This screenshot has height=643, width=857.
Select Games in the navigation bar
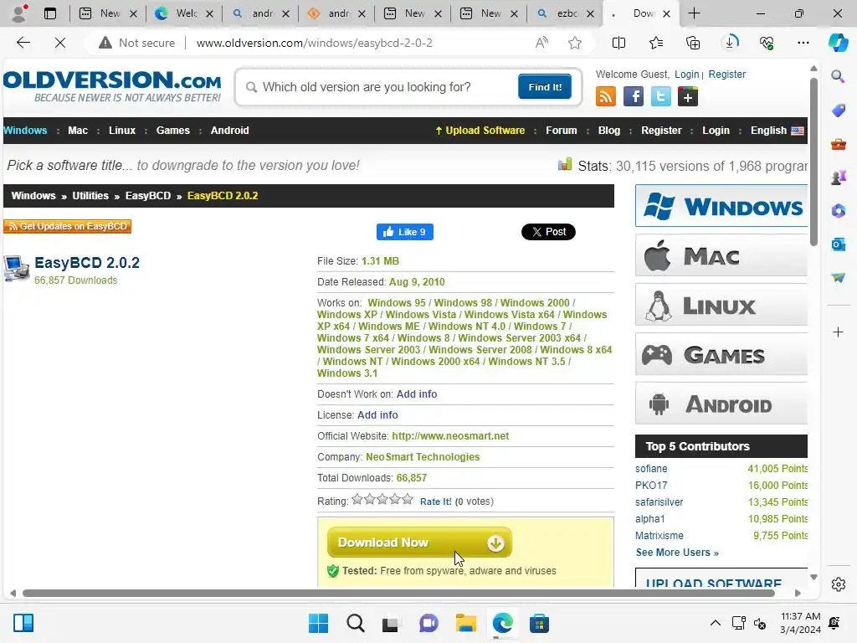[172, 130]
